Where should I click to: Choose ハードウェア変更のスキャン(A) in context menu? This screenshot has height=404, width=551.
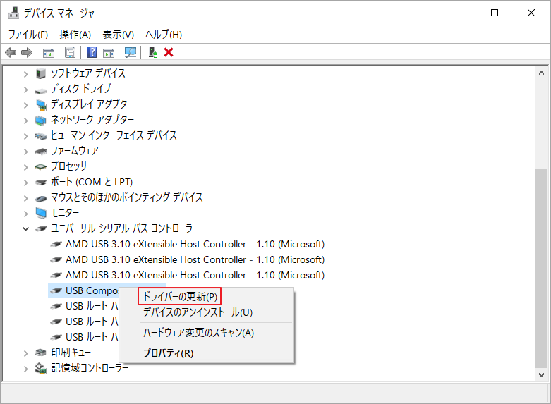click(198, 333)
